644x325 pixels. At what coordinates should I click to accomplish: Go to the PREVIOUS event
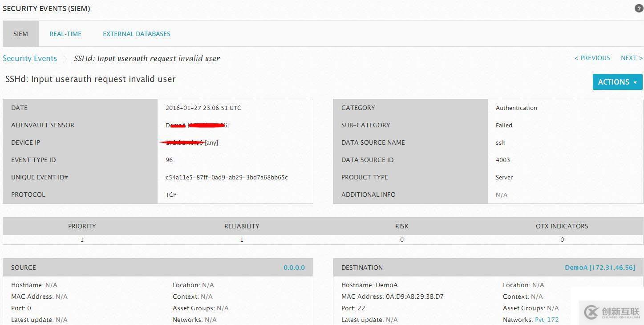coord(592,58)
